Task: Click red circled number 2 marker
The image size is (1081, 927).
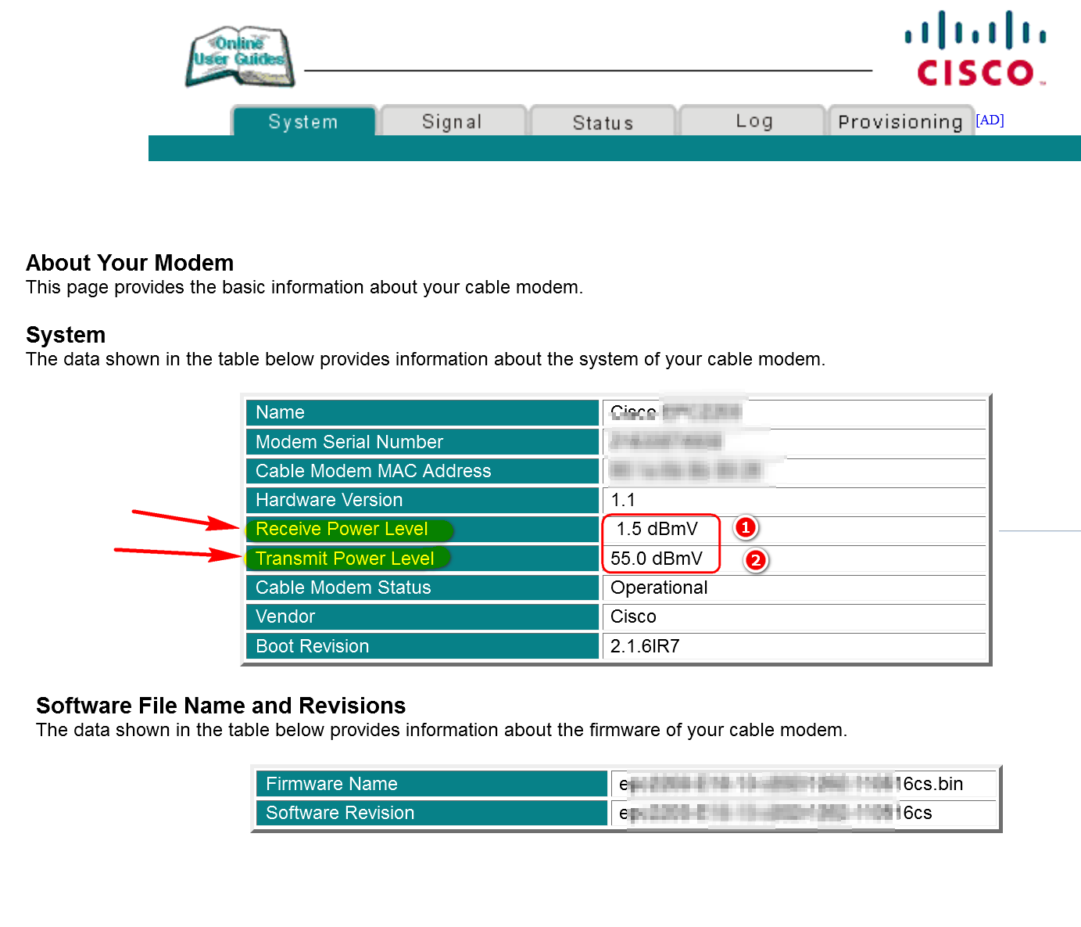Action: tap(755, 560)
